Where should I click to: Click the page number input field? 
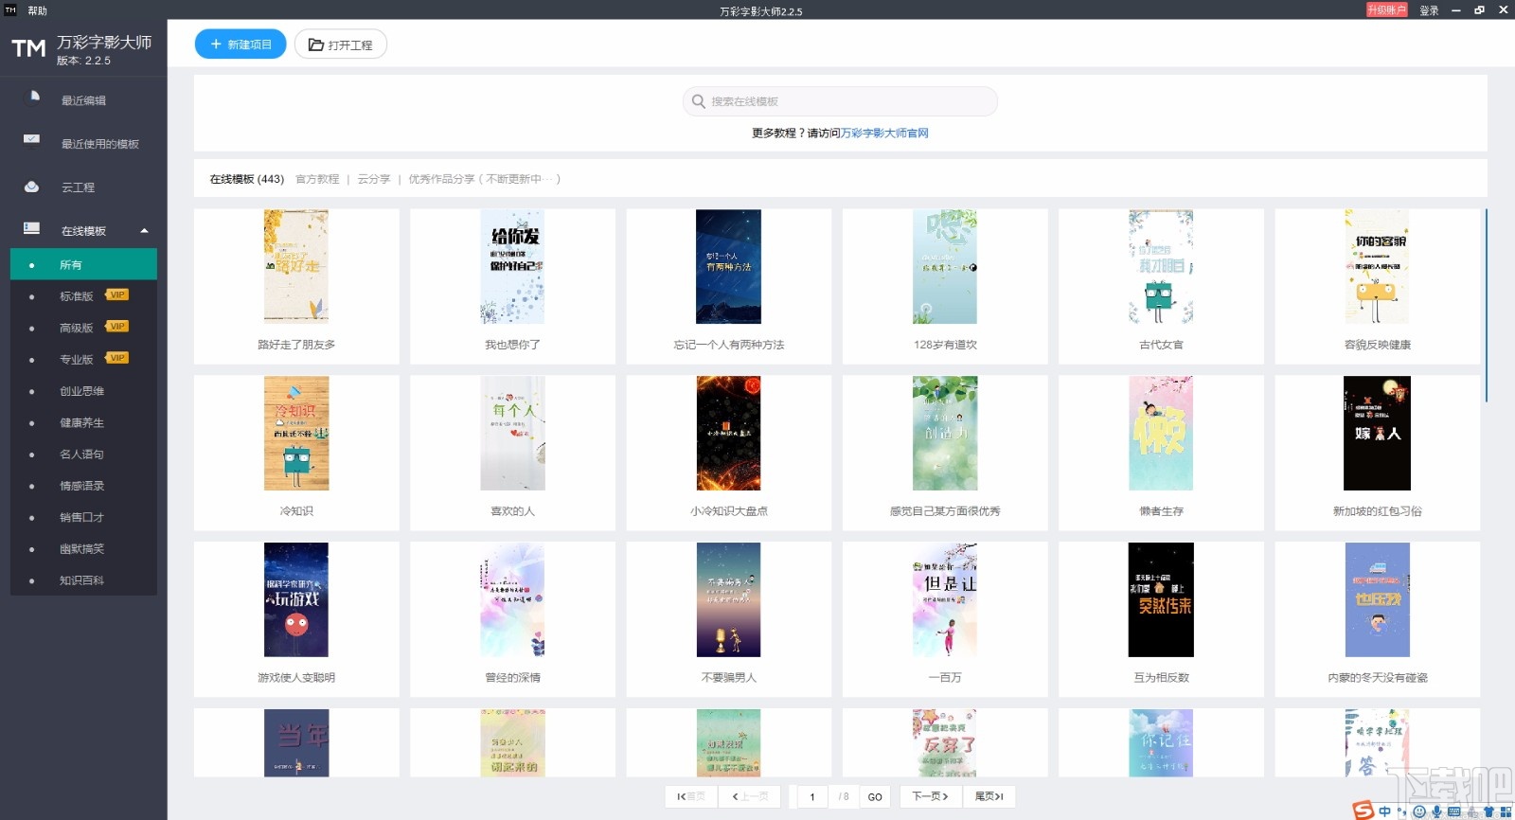[813, 796]
